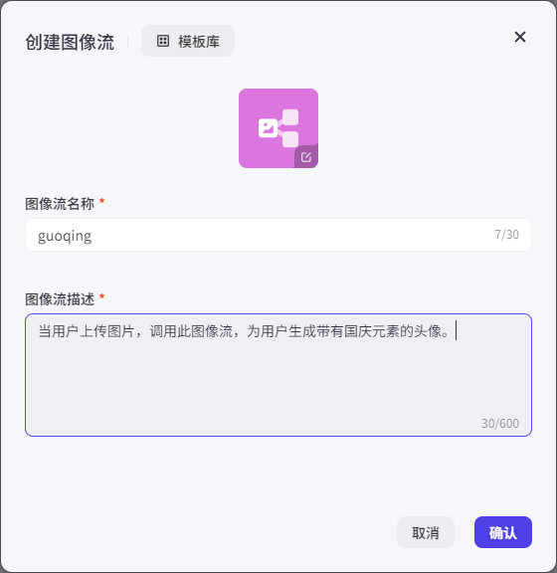Open the 模板库 template library
The width and height of the screenshot is (557, 573).
(x=188, y=41)
